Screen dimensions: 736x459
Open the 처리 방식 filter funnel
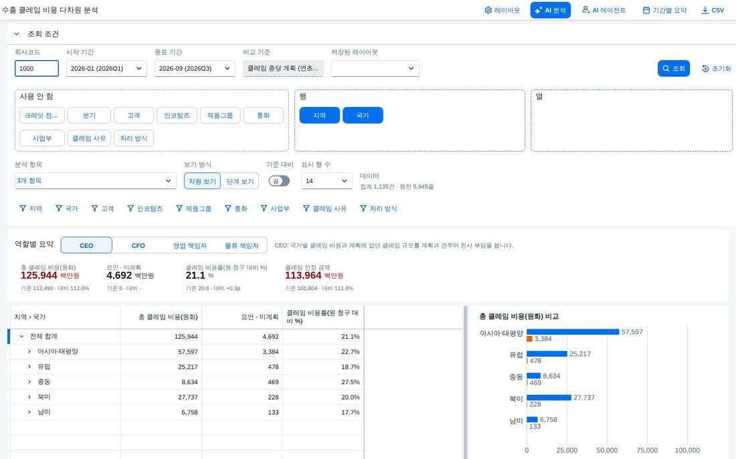(x=363, y=208)
